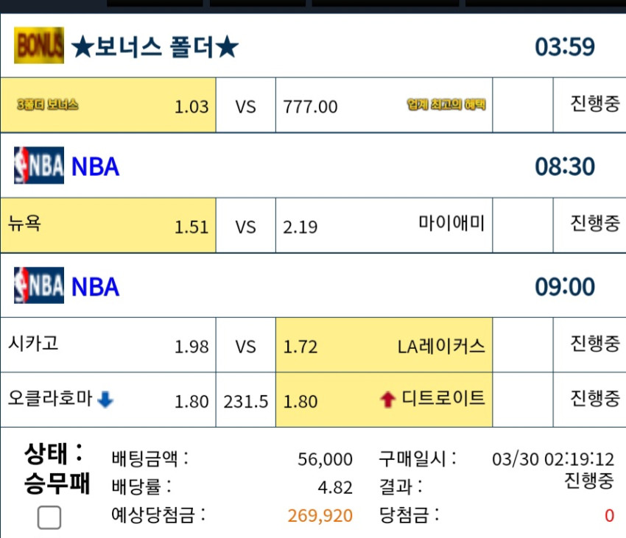Click the yellow BONUS badge icon

[39, 45]
